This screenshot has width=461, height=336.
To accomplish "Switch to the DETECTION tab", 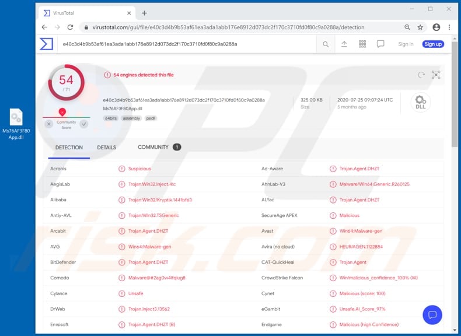I will point(69,147).
